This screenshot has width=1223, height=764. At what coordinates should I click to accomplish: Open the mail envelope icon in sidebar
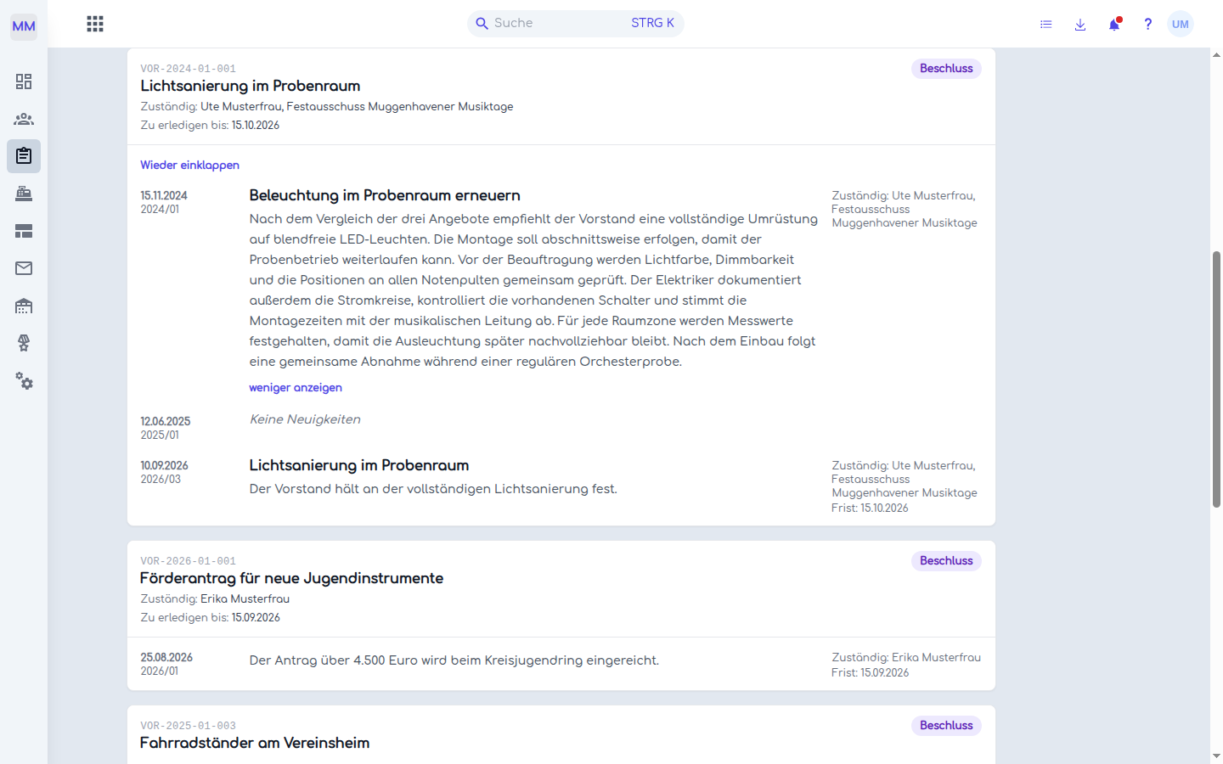pyautogui.click(x=24, y=268)
